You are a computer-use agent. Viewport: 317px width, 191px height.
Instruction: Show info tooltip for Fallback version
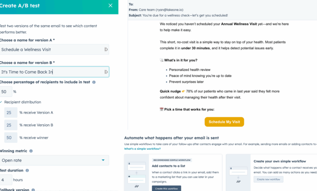coord(33,189)
